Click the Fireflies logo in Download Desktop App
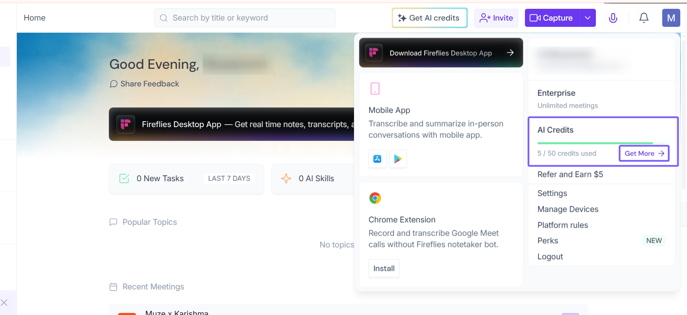The image size is (687, 315). 373,53
